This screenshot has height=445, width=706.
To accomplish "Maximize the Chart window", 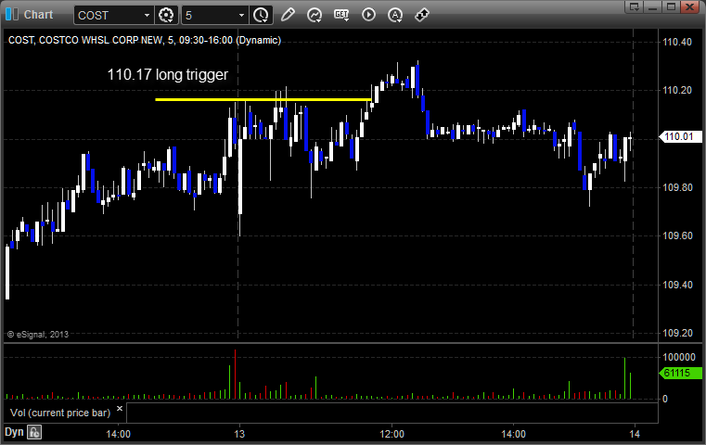I will pos(671,6).
